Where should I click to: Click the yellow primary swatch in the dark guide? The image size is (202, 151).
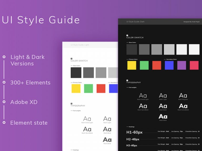tap(132, 65)
